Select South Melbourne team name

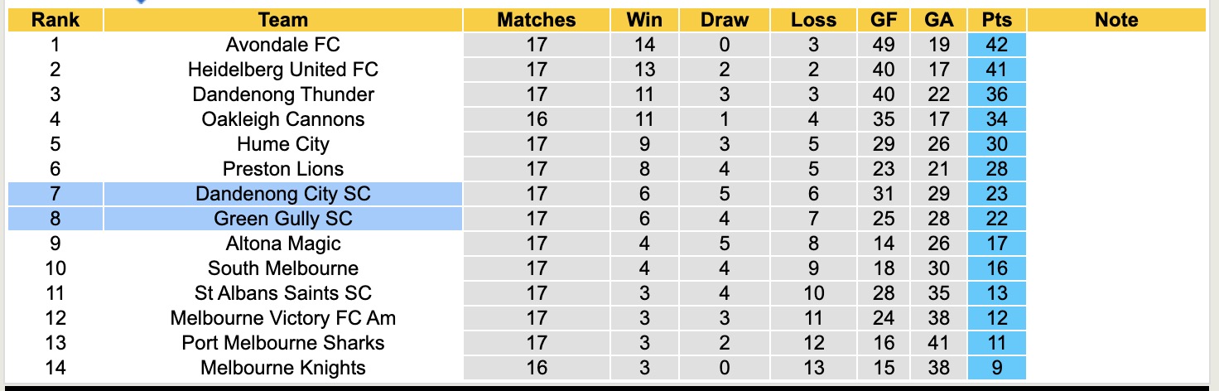click(282, 268)
